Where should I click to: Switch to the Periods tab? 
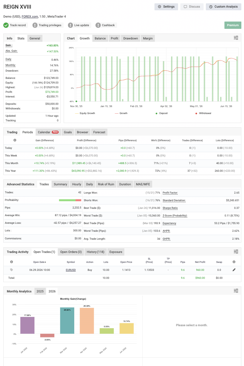[28, 132]
